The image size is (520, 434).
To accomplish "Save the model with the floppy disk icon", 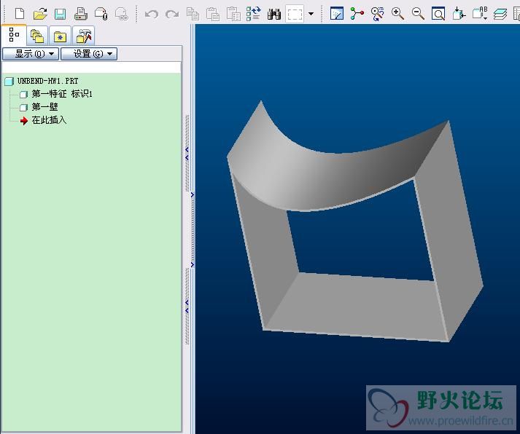I will pos(60,14).
